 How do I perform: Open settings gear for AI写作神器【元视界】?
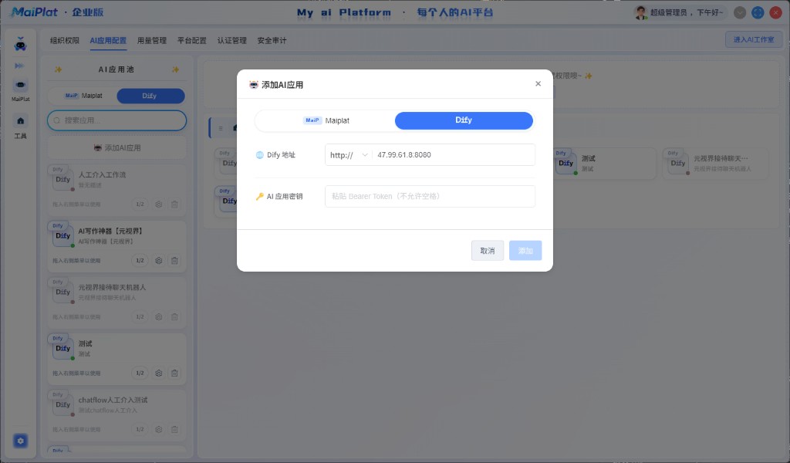pyautogui.click(x=159, y=261)
